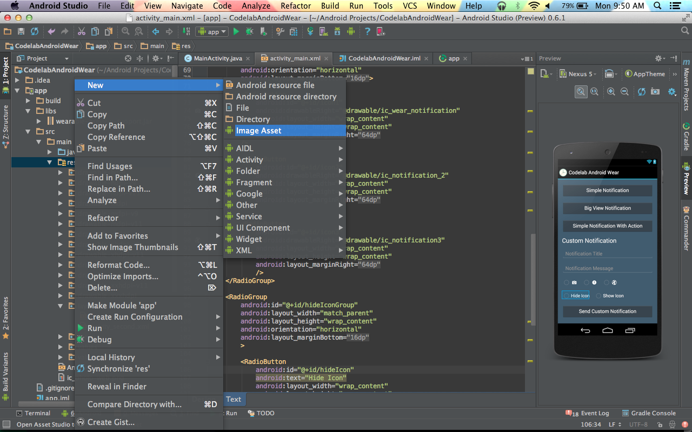This screenshot has width=692, height=432.
Task: Click the Save All toolbar icon
Action: (x=21, y=32)
